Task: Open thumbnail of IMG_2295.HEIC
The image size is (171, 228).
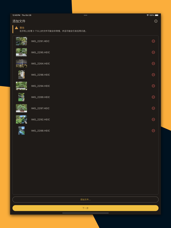Action: 21,52
